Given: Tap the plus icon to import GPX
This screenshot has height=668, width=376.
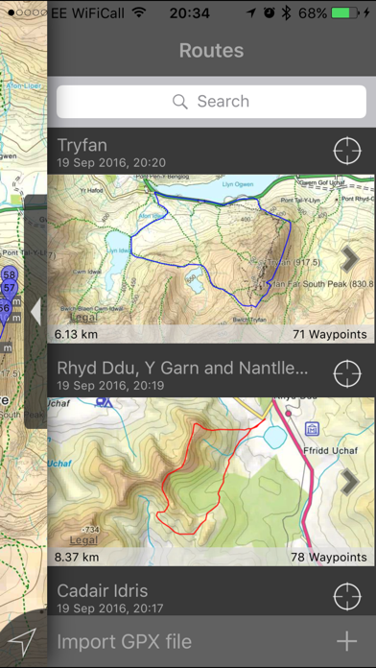Looking at the screenshot, I should [x=346, y=641].
